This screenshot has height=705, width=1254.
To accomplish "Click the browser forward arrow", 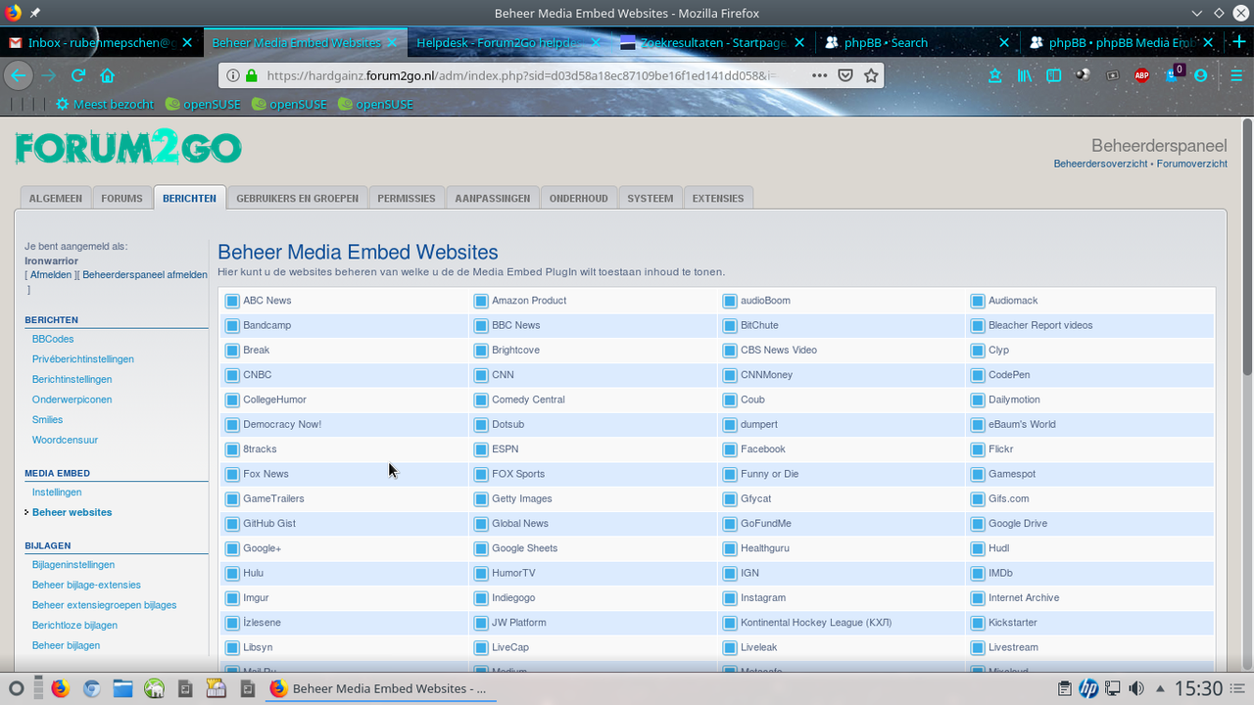I will pos(49,75).
